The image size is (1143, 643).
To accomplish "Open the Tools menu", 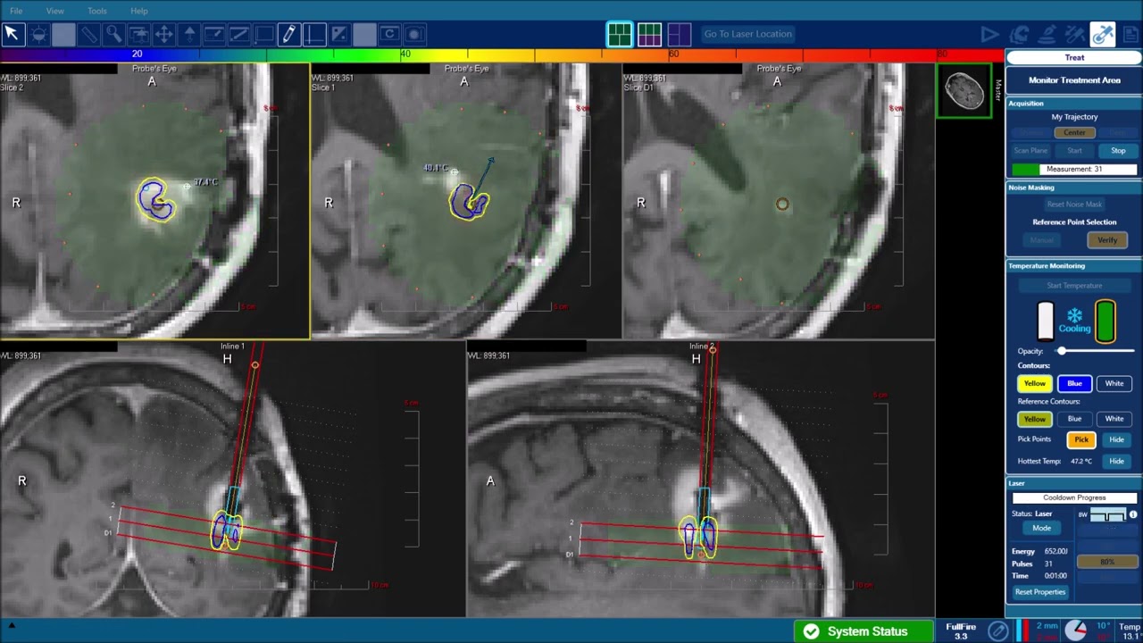I will click(x=97, y=11).
